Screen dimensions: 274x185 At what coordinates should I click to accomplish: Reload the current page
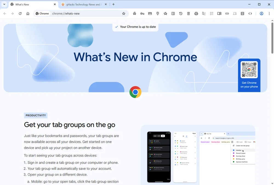20,13
